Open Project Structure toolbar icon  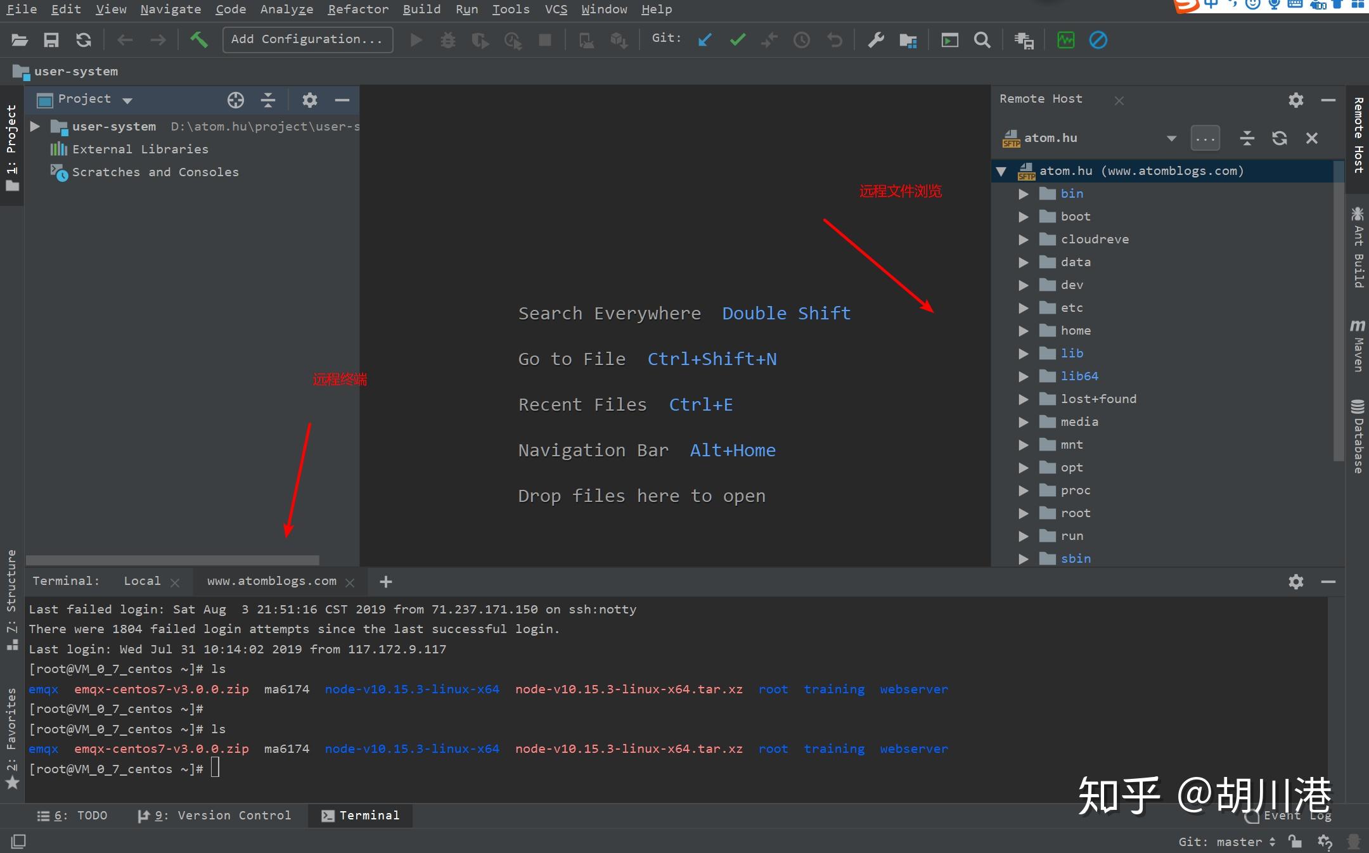tap(908, 40)
